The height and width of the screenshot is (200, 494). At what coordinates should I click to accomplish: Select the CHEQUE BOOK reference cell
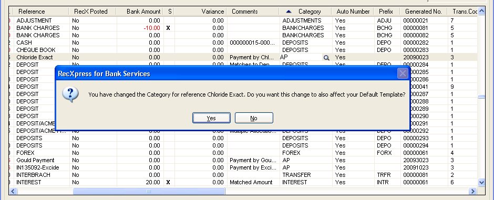tap(36, 50)
